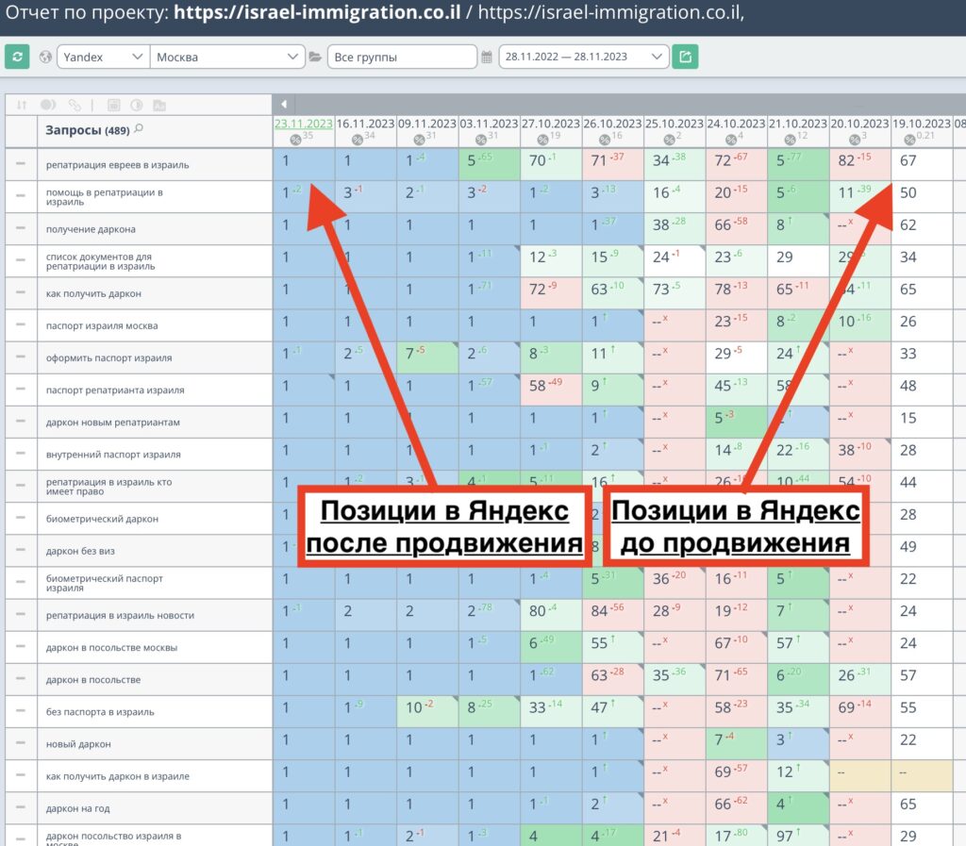
Task: Toggle the switch icon in table toolbar
Action: click(x=48, y=106)
